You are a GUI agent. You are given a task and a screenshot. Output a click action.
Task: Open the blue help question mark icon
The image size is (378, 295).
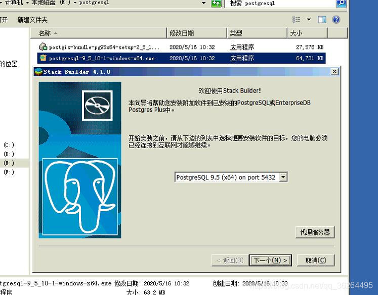click(x=336, y=20)
